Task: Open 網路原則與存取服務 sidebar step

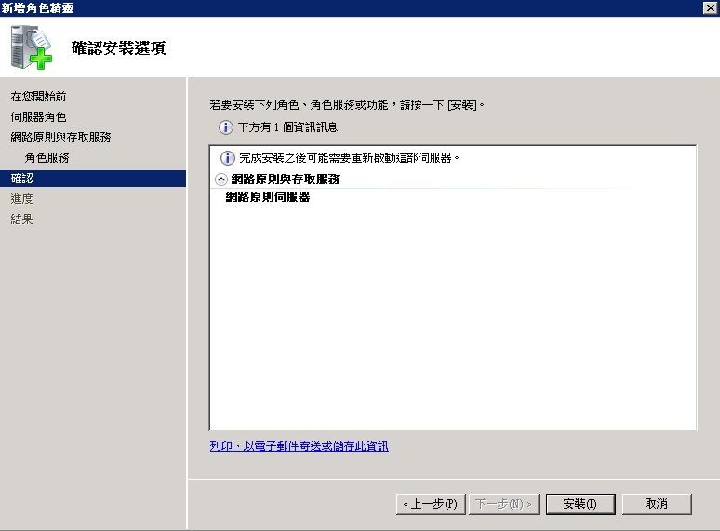Action: coord(60,138)
